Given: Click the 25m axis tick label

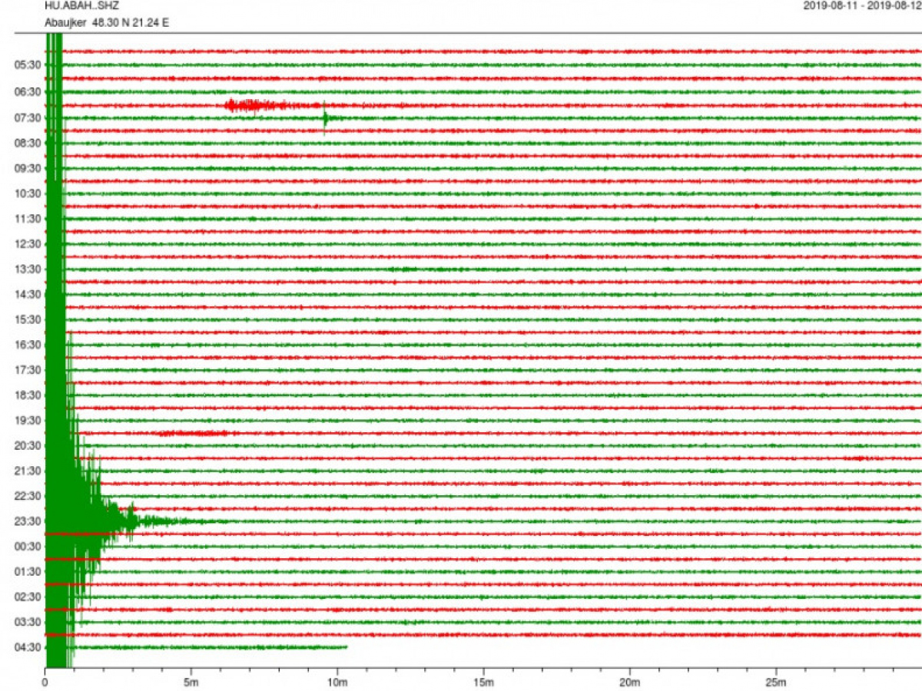Looking at the screenshot, I should pos(776,682).
